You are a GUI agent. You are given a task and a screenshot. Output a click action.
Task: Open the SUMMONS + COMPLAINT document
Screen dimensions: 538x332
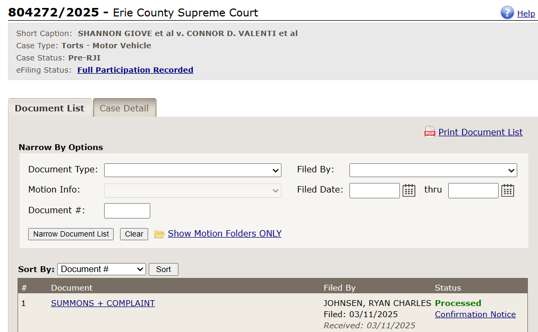point(103,303)
